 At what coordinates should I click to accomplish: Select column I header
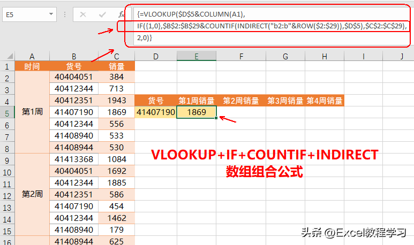[x=364, y=56]
